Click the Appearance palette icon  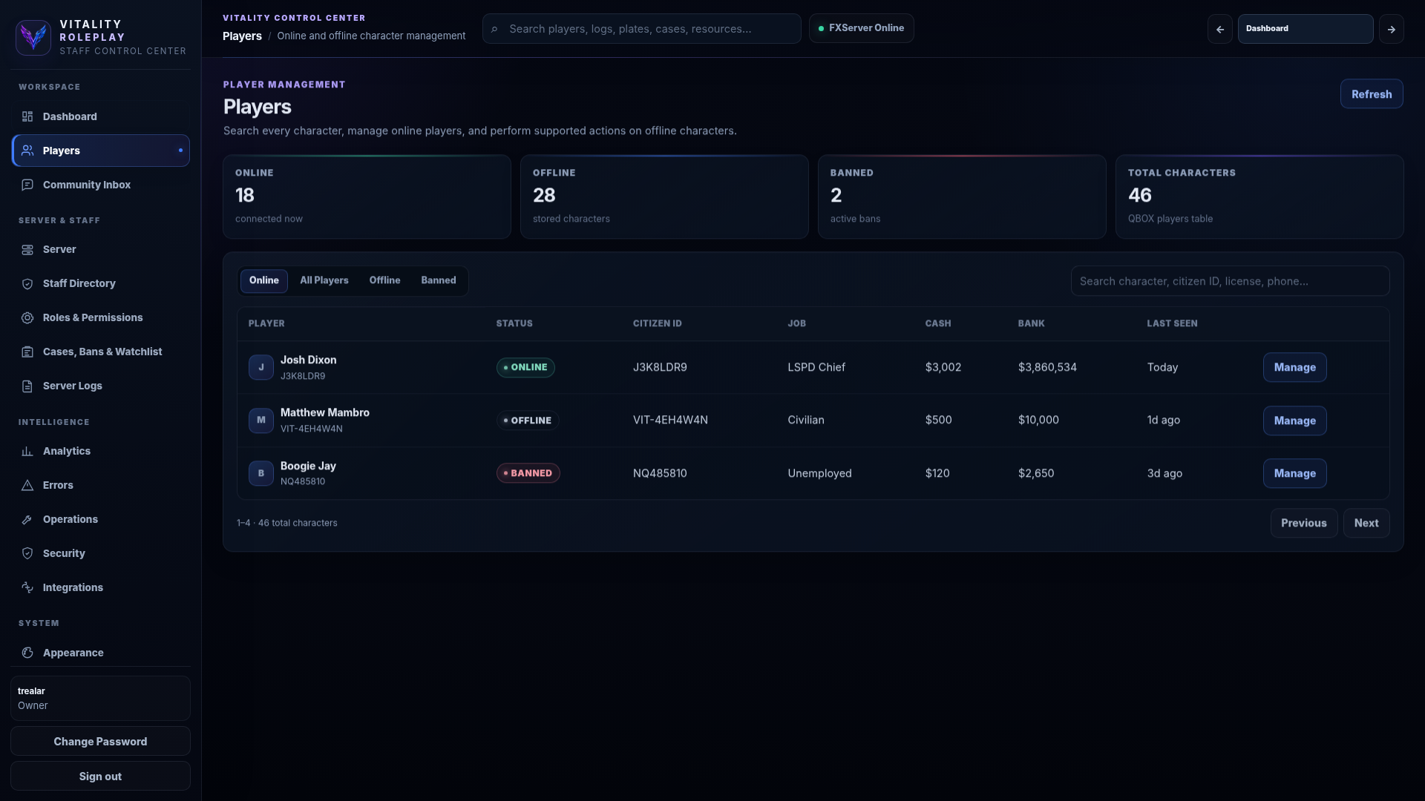point(27,653)
